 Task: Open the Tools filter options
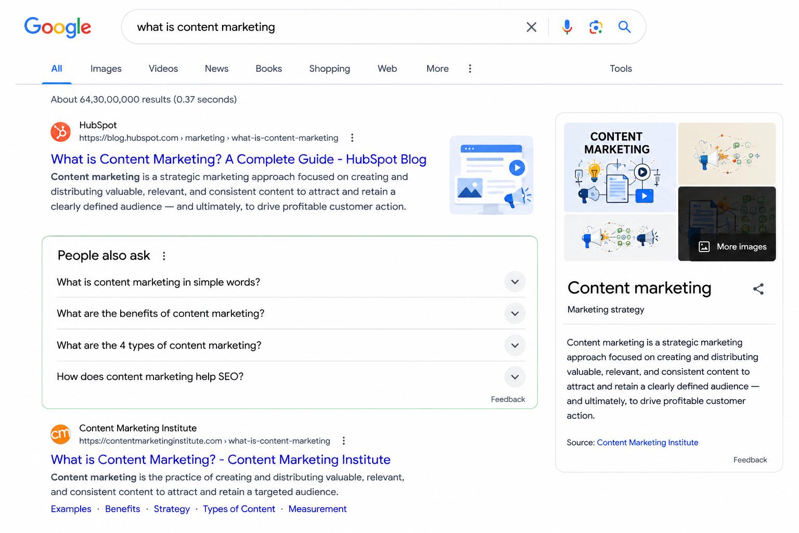(x=621, y=69)
